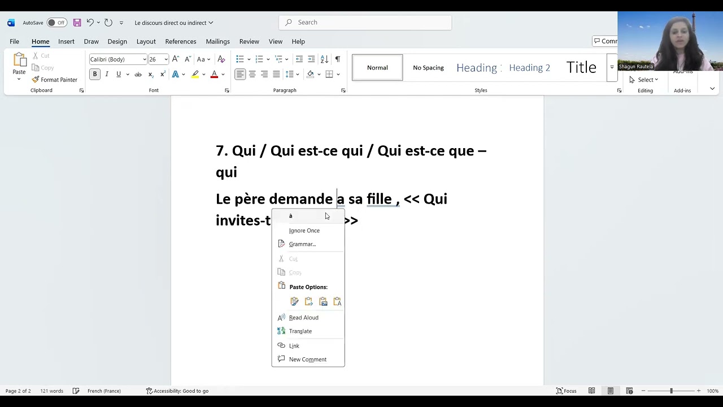This screenshot has width=723, height=407.
Task: Click New Comment in context menu
Action: [308, 360]
